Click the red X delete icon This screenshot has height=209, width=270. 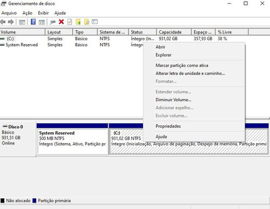tap(61, 22)
